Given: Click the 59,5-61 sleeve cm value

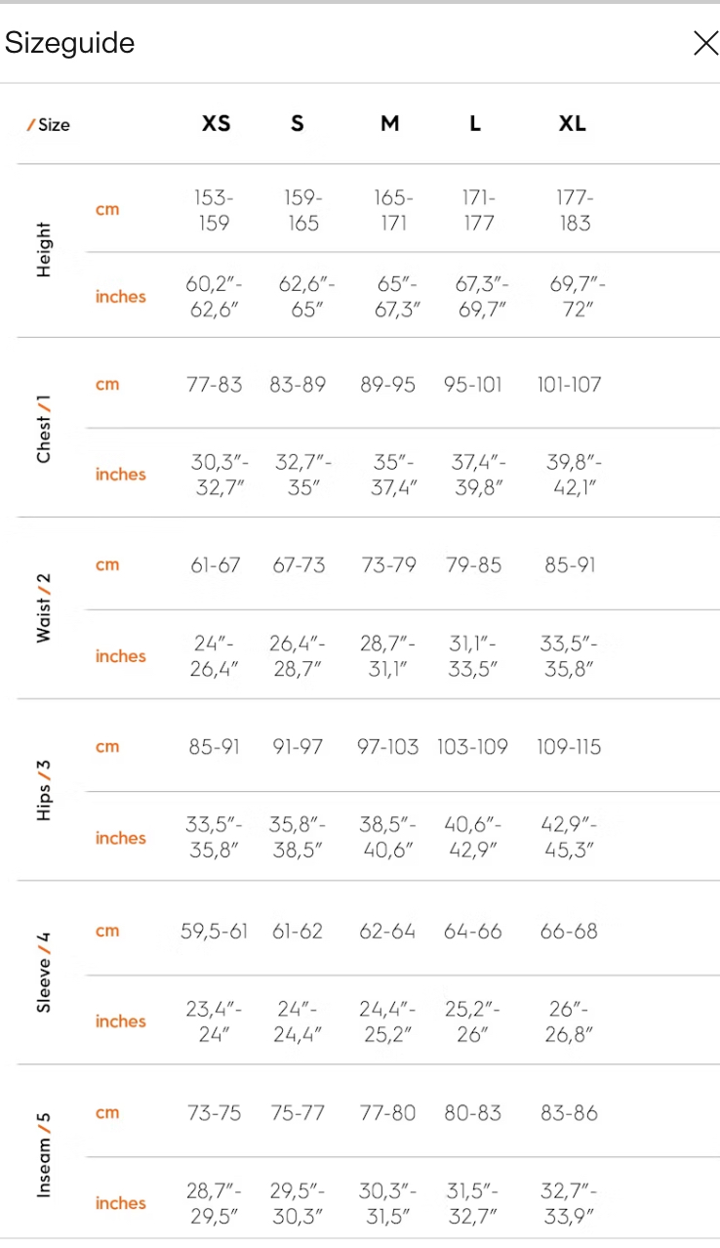Looking at the screenshot, I should (214, 932).
